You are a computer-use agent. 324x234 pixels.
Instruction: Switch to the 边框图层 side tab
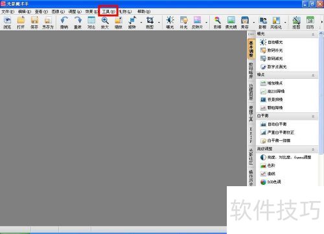[x=251, y=92]
